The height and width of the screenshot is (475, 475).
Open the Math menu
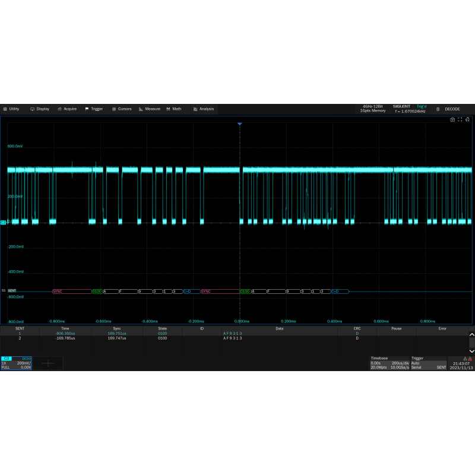pyautogui.click(x=174, y=109)
